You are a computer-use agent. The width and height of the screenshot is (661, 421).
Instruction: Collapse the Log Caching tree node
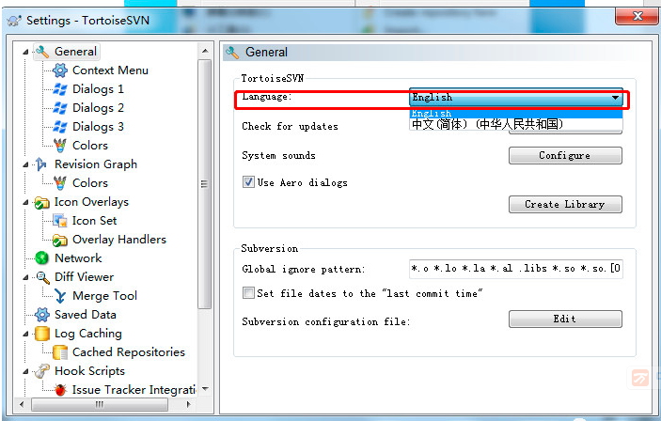25,334
